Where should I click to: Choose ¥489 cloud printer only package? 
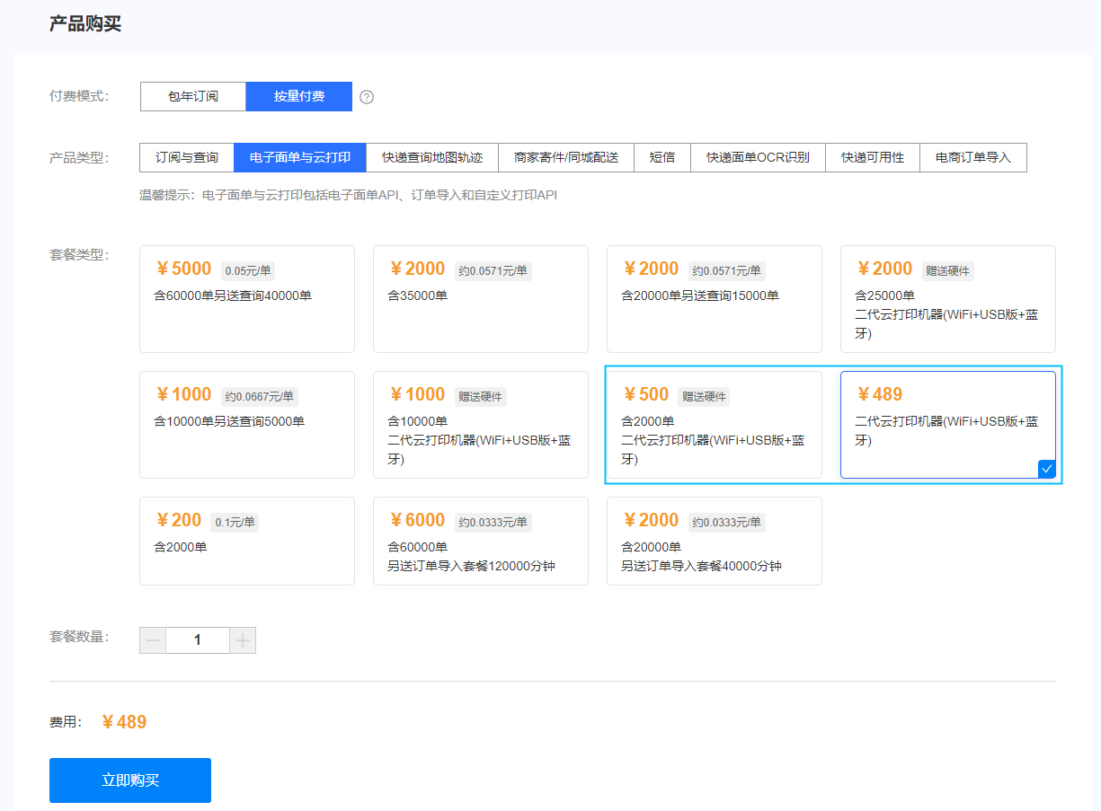click(948, 425)
